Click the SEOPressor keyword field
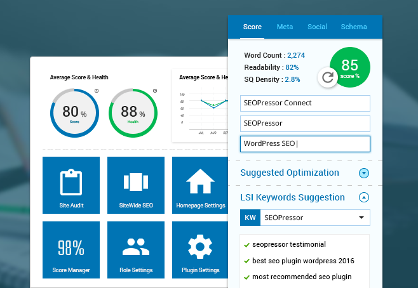The height and width of the screenshot is (288, 418). click(305, 124)
